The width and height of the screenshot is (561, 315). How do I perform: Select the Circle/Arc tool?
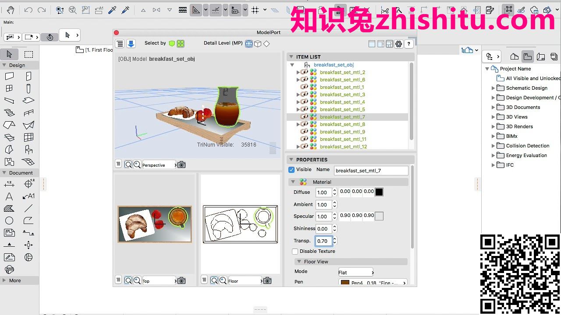click(9, 220)
